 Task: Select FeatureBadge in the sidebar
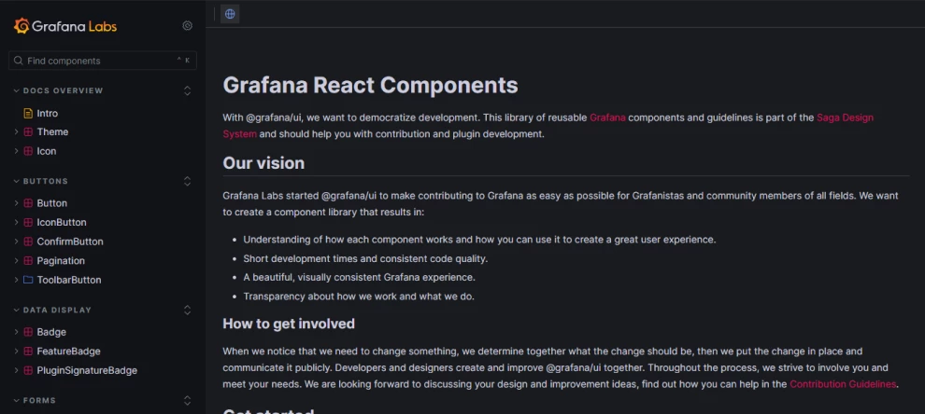[x=68, y=352]
